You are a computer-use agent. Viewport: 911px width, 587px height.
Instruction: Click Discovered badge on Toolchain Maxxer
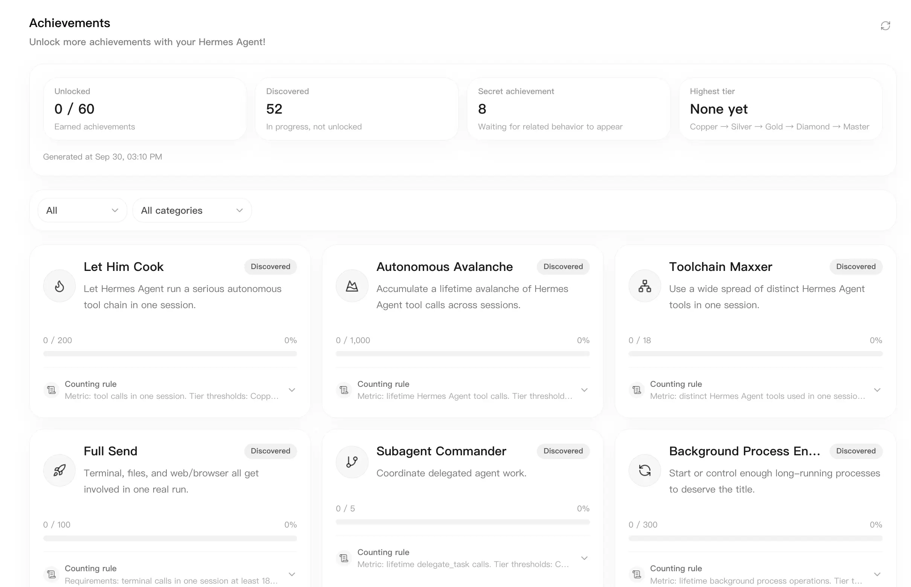[x=856, y=266]
